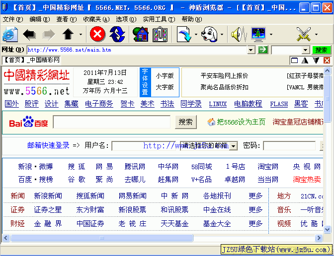The width and height of the screenshot is (334, 256).
Task: Click the house icon beside 把5566设为主页
Action: (x=211, y=122)
